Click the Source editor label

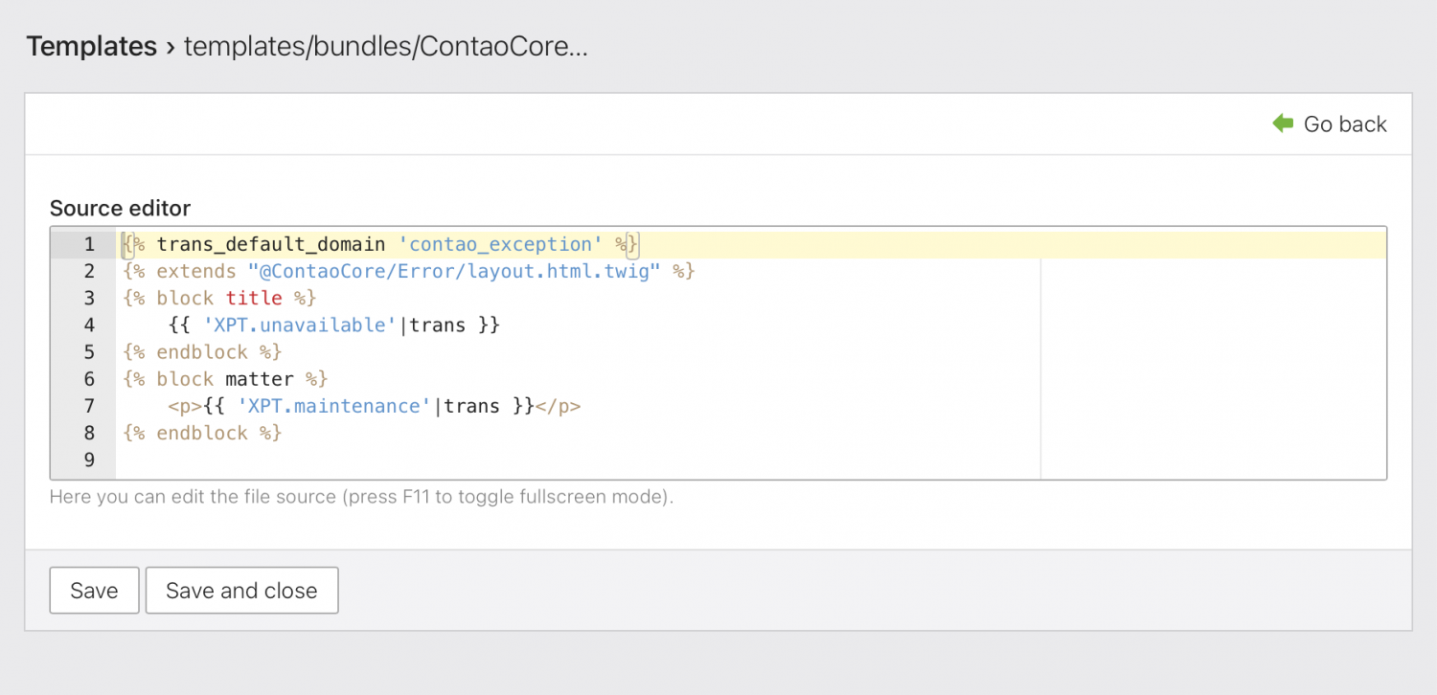click(120, 209)
